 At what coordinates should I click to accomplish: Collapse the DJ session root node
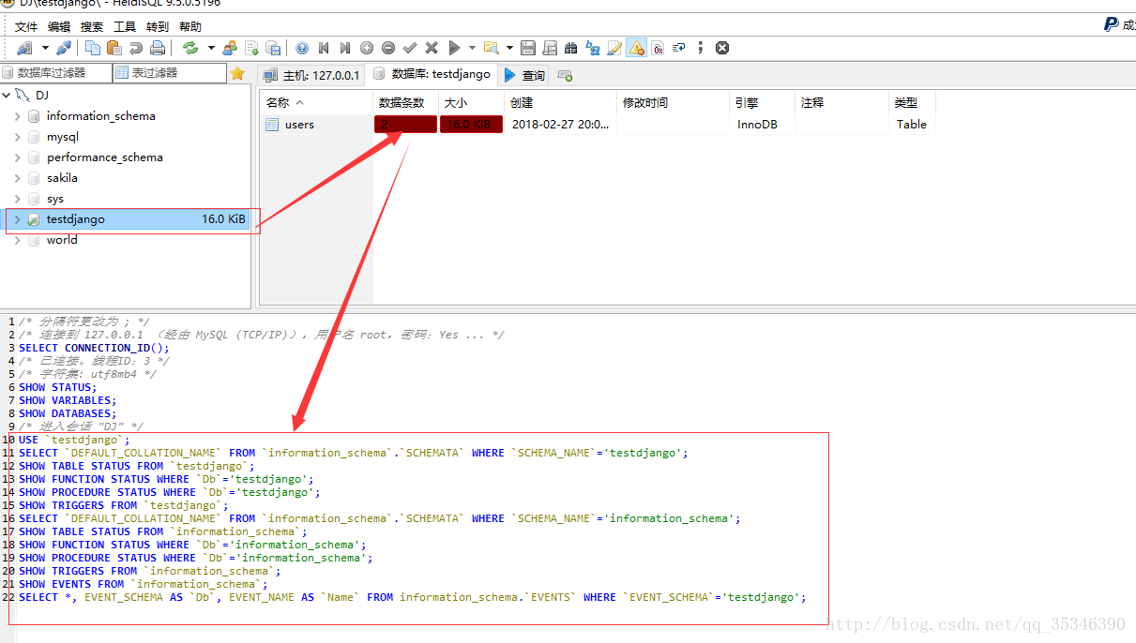[6, 96]
